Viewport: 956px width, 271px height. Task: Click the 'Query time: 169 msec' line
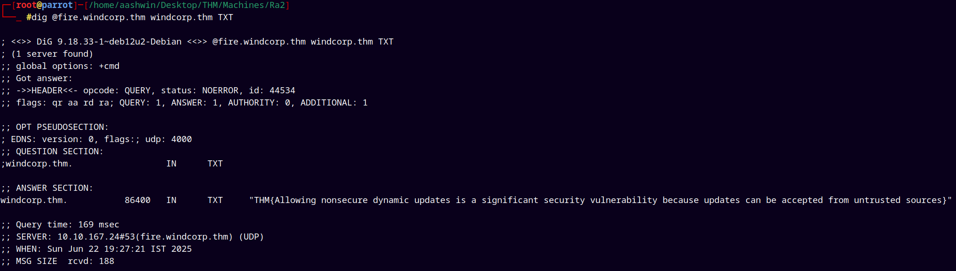click(60, 225)
